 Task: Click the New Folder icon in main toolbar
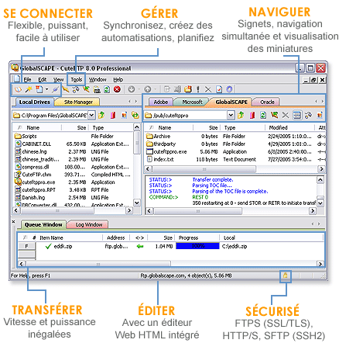click(x=188, y=89)
